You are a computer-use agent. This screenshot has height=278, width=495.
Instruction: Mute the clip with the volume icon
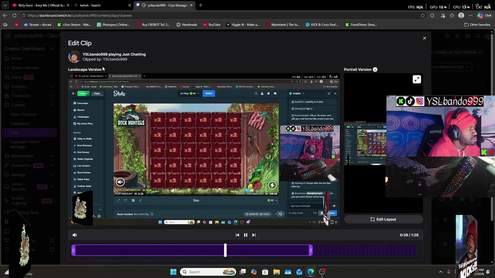(x=75, y=235)
